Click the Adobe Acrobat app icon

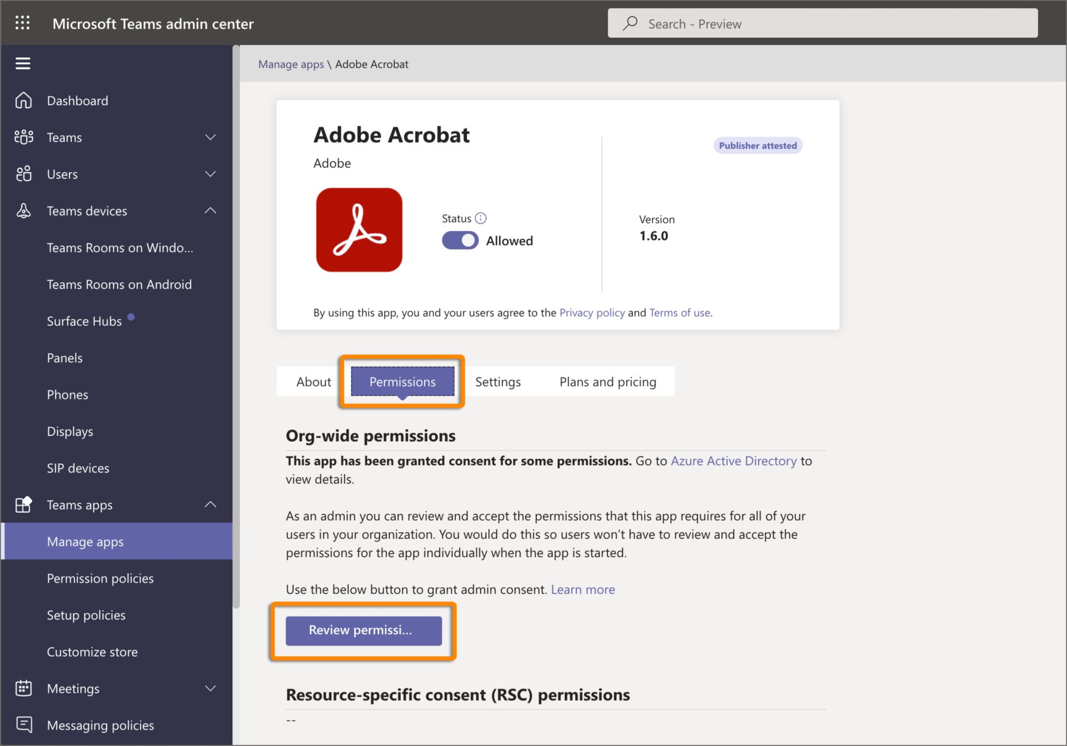coord(359,229)
